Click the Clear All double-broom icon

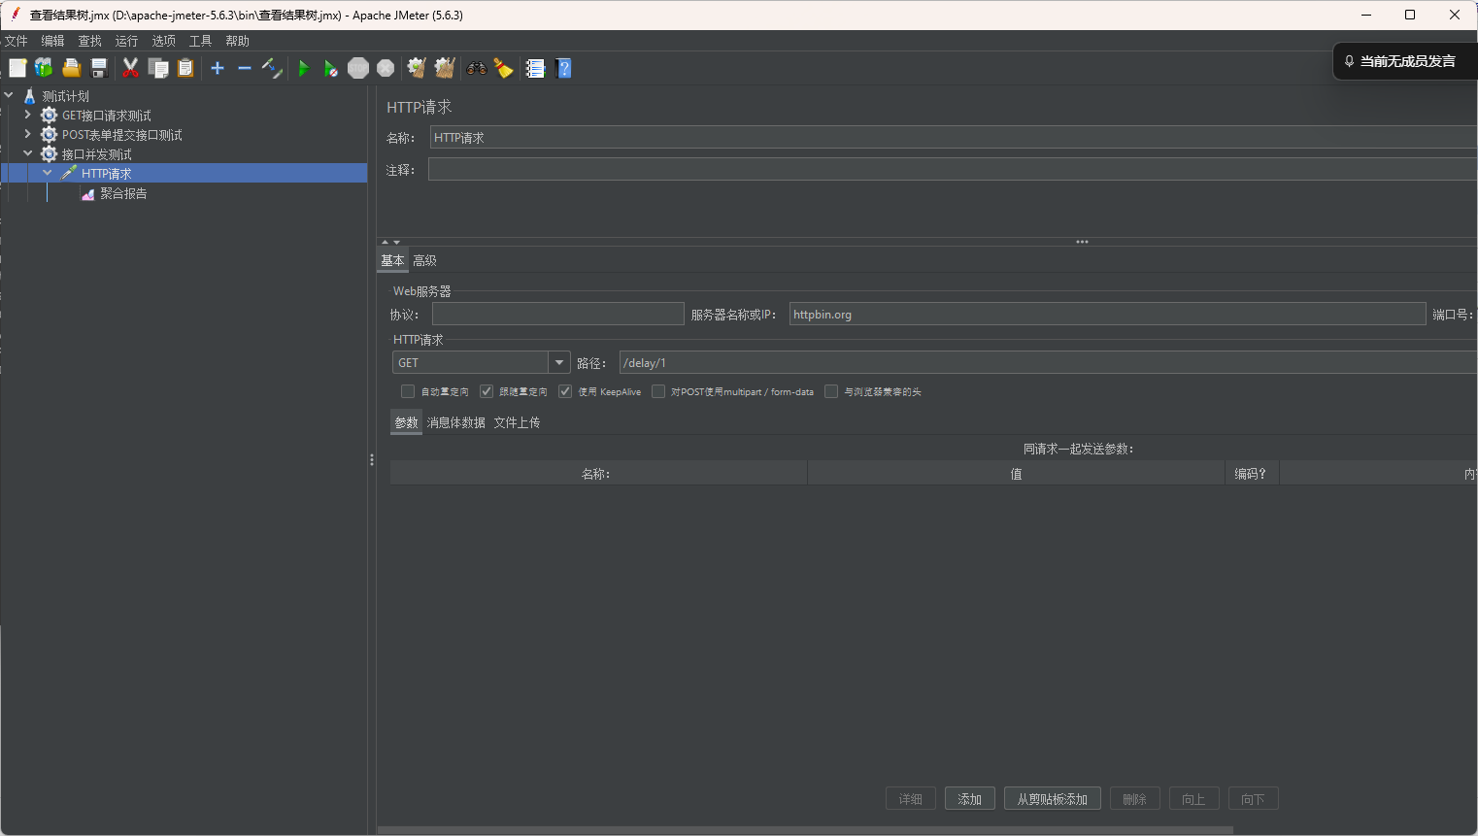[445, 68]
